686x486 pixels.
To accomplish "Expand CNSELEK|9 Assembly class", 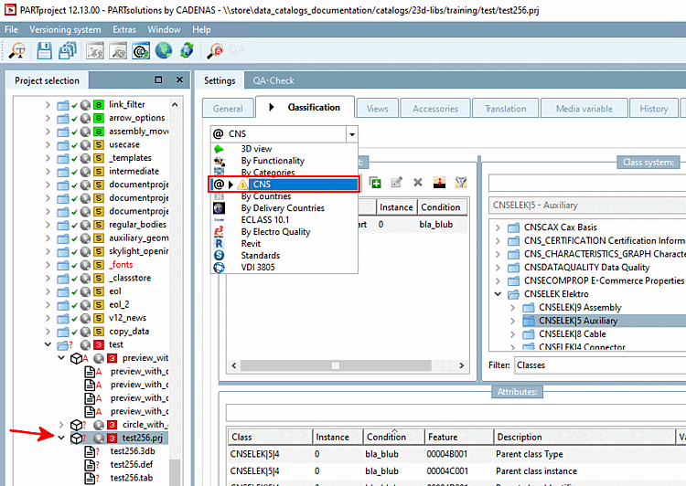I will 512,307.
